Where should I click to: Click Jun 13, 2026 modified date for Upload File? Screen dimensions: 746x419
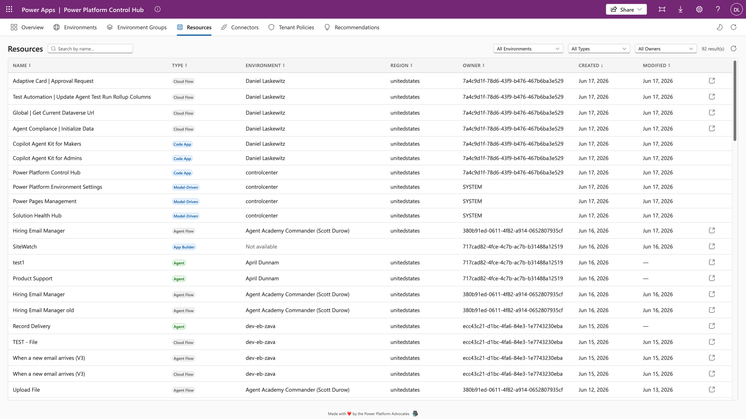[658, 390]
